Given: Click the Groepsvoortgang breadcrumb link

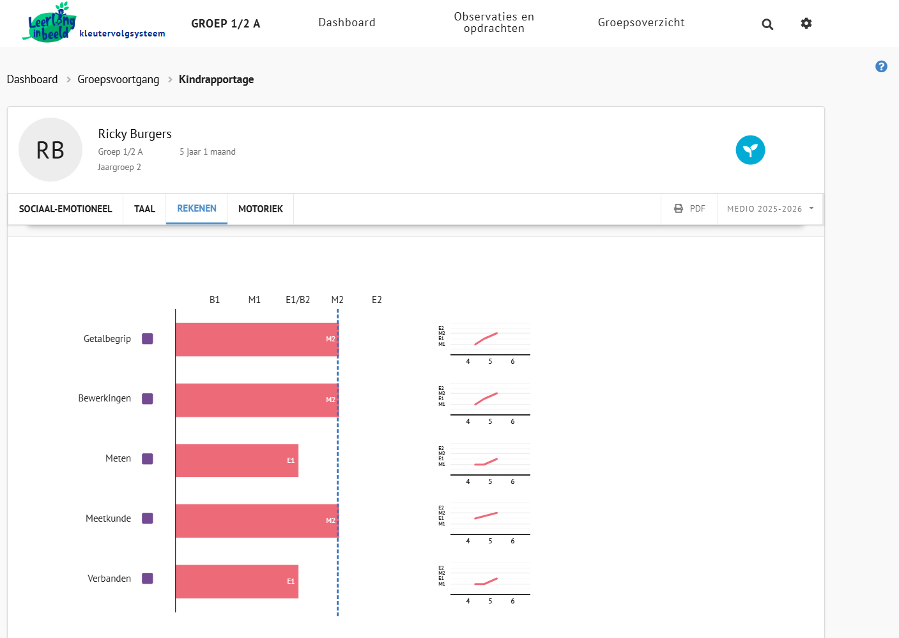Looking at the screenshot, I should click(x=118, y=79).
